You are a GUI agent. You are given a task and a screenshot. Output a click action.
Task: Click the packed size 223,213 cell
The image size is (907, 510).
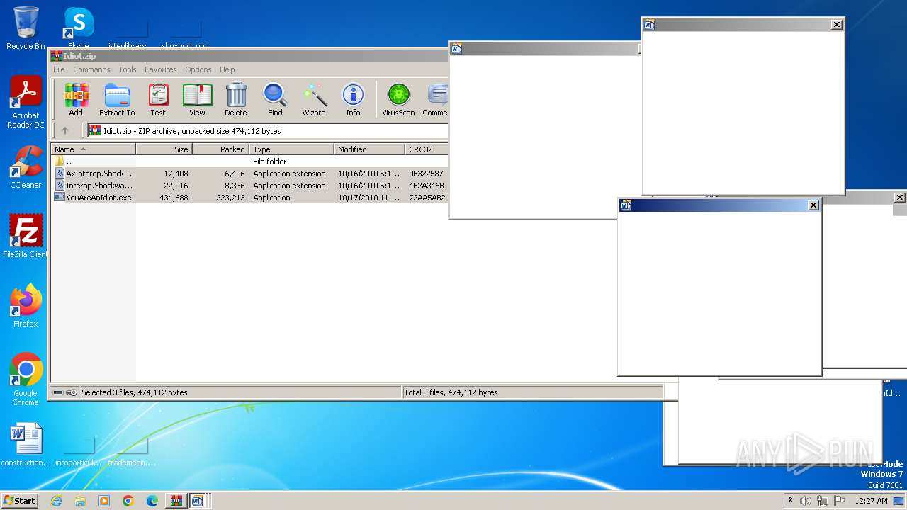[230, 198]
